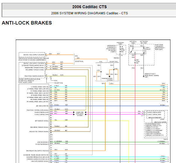Image resolution: width=176 pixels, height=163 pixels.
Task: Click 'SERVICE STABILITY SYS' message entry
Action: coord(154,126)
